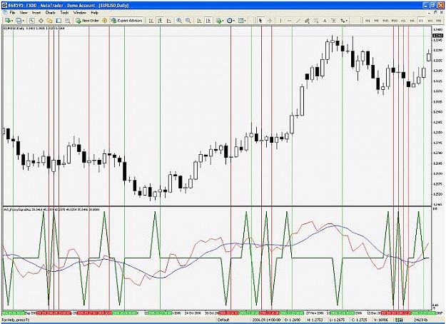
Task: Select the Crosshair tool
Action: (x=270, y=21)
